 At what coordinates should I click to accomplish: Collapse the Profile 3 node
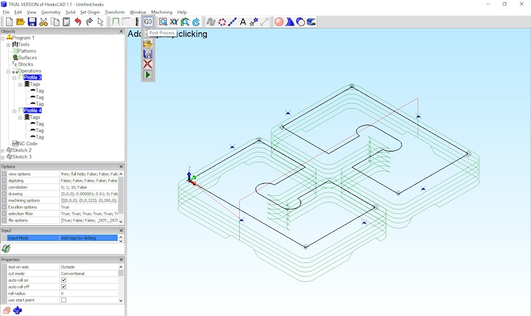pos(14,78)
